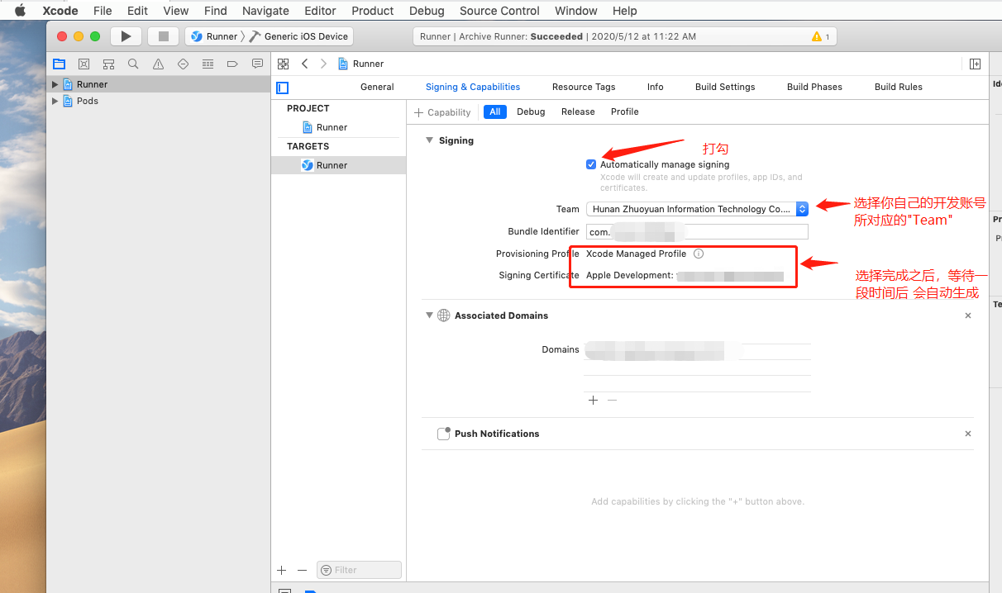The height and width of the screenshot is (593, 1002).
Task: Switch to the Build Phases tab
Action: (x=814, y=87)
